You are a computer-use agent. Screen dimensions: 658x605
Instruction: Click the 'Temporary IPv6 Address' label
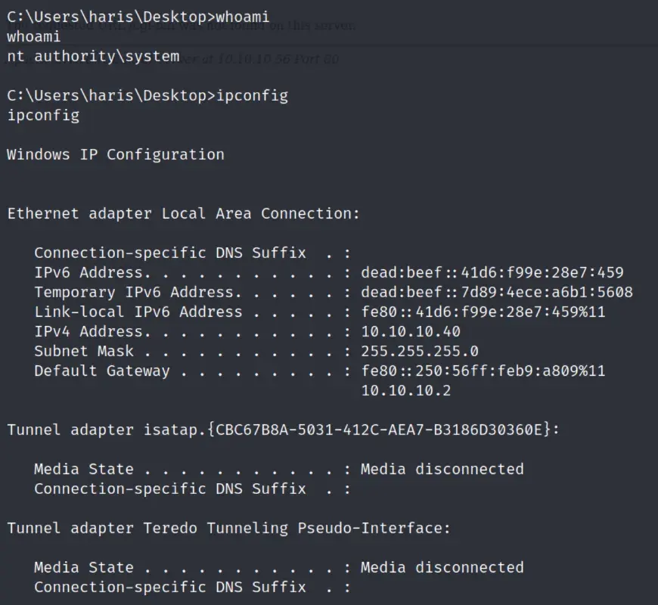(133, 292)
